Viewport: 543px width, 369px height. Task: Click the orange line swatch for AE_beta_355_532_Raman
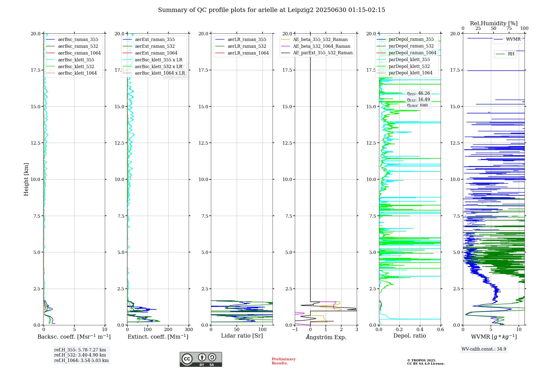click(x=286, y=40)
